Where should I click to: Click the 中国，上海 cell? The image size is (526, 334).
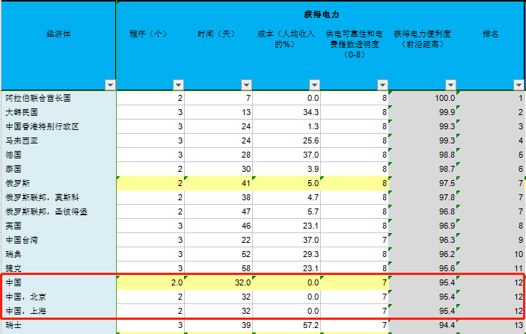pos(58,311)
